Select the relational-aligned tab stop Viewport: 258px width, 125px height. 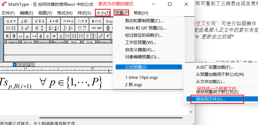click(28, 65)
